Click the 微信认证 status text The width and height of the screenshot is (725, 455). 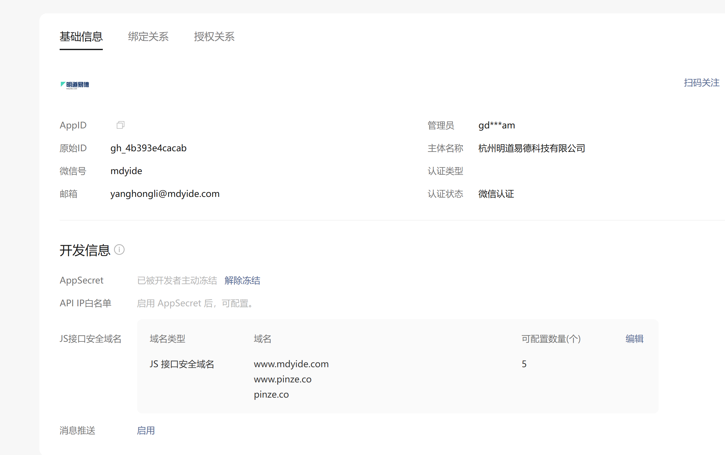[x=496, y=194]
